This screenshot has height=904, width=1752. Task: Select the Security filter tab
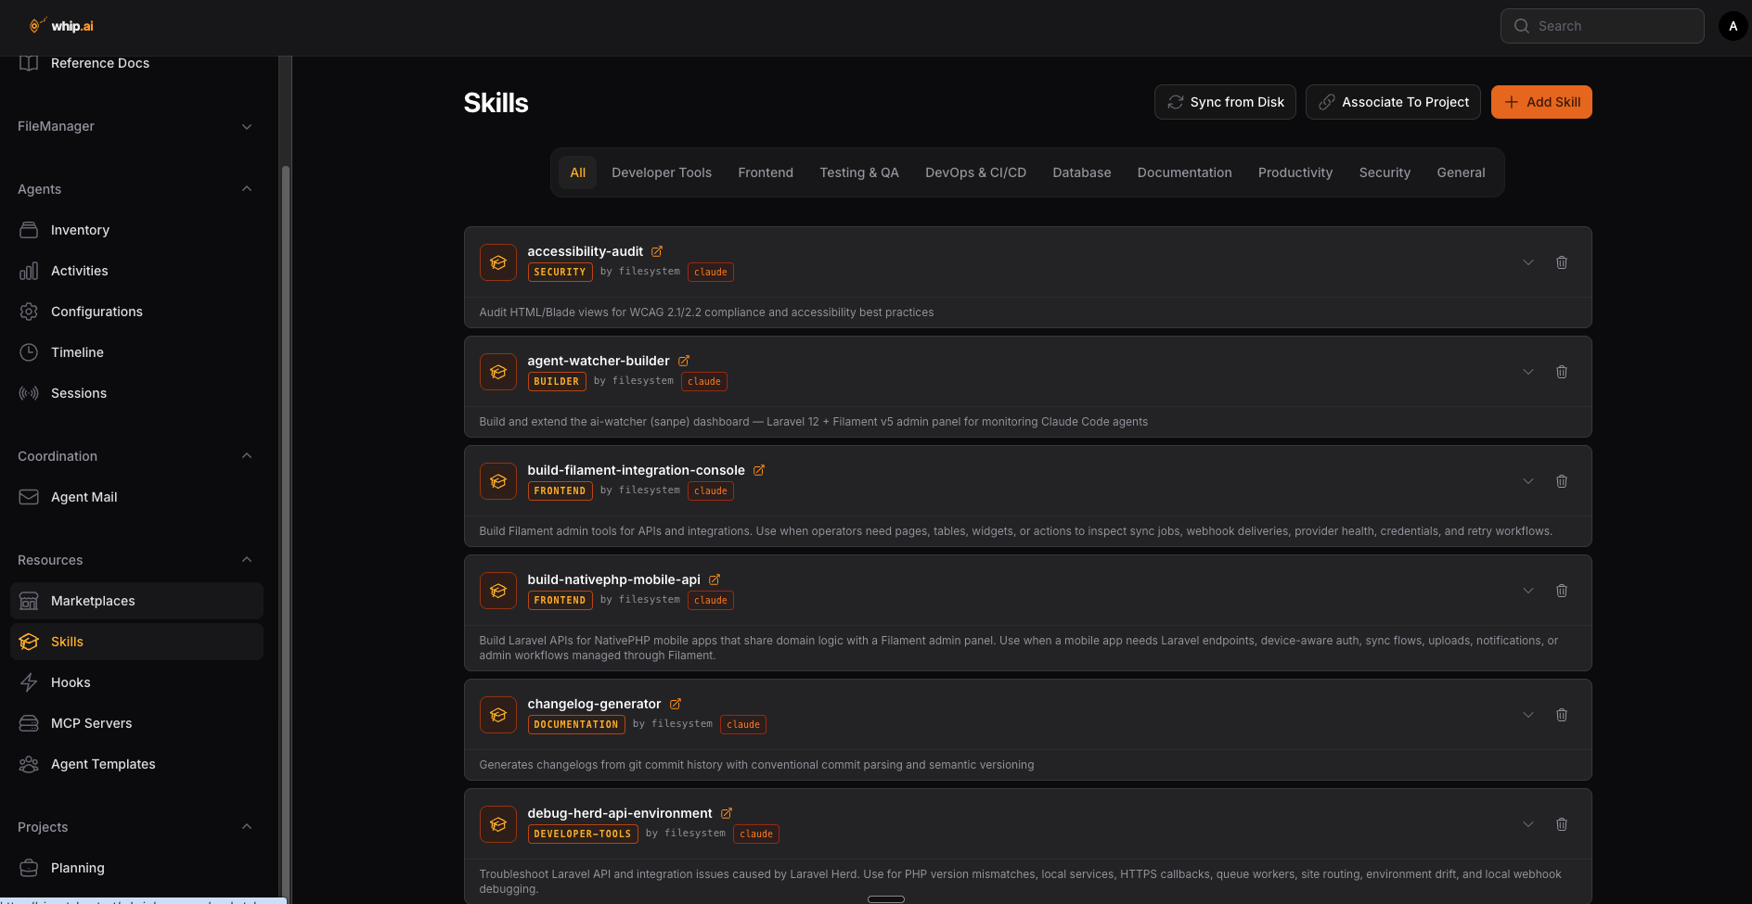pyautogui.click(x=1384, y=172)
